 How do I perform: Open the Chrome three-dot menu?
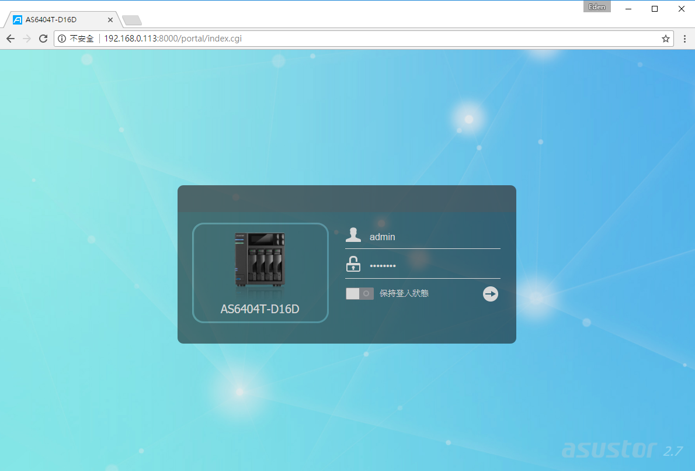pos(684,39)
